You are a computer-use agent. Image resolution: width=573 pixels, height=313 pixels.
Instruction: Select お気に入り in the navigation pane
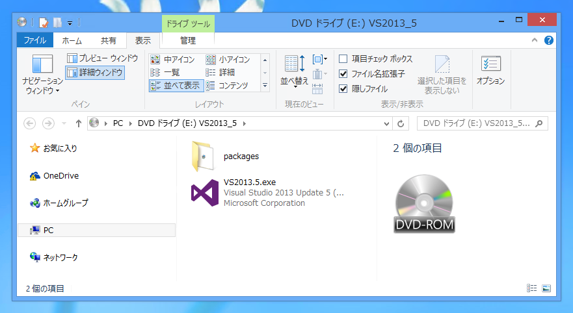click(x=53, y=148)
